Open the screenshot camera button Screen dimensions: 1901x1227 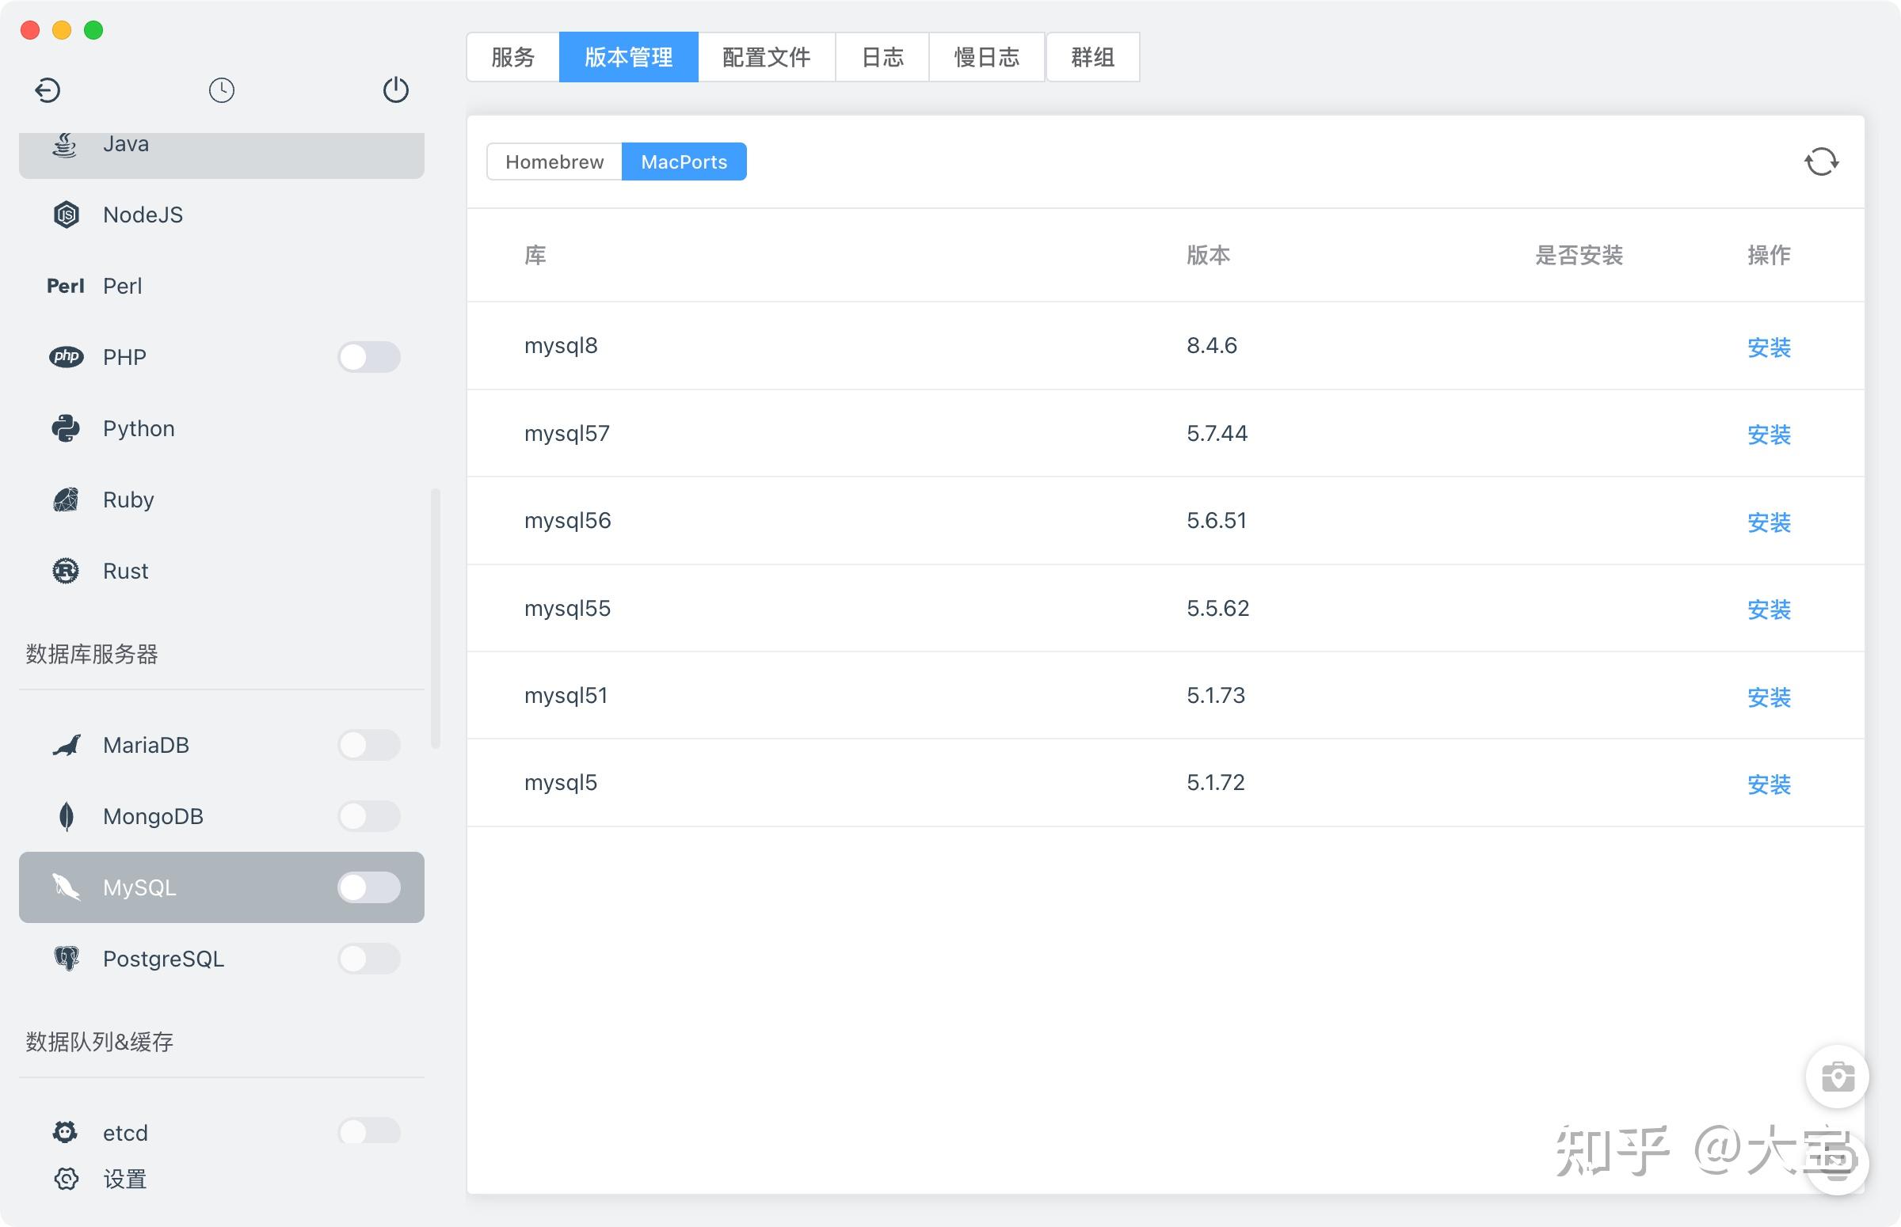[x=1838, y=1077]
